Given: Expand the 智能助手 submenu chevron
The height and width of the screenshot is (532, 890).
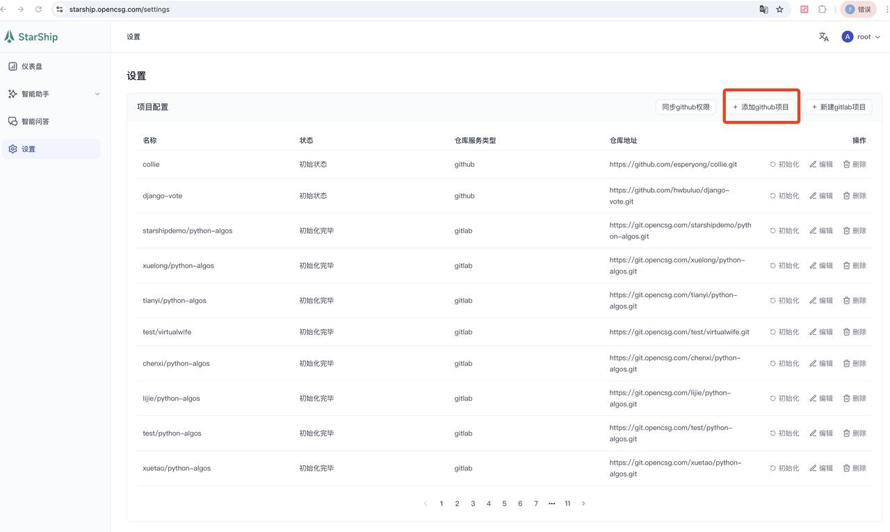Looking at the screenshot, I should [97, 94].
